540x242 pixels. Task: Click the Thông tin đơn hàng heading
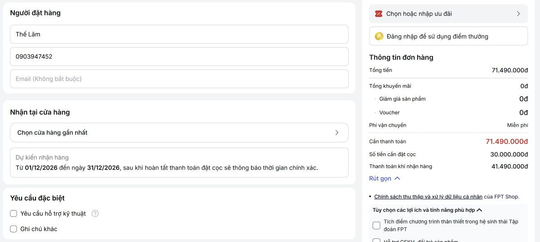coord(401,58)
